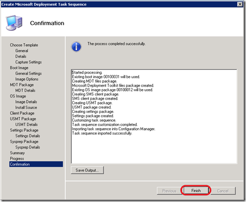Viewport: 246px width, 202px height.
Task: Click 'Task sequence customization completed.' line
Action: click(105, 125)
